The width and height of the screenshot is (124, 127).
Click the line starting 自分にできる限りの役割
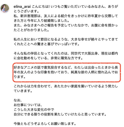(60, 114)
